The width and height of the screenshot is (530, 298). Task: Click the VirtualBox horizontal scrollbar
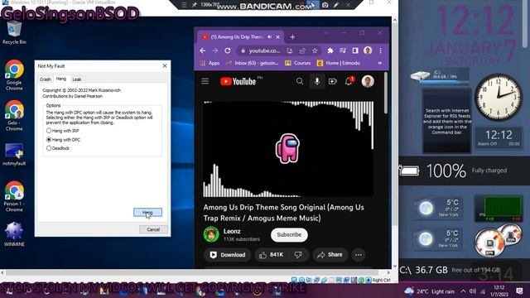pos(195,272)
